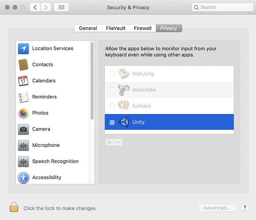Image resolution: width=256 pixels, height=220 pixels.
Task: Click the Unity logo icon
Action: pos(124,122)
